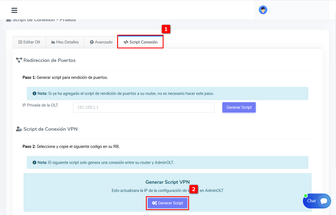This screenshot has height=215, width=336.
Task: Click the Generar Script VPN heading
Action: (167, 182)
